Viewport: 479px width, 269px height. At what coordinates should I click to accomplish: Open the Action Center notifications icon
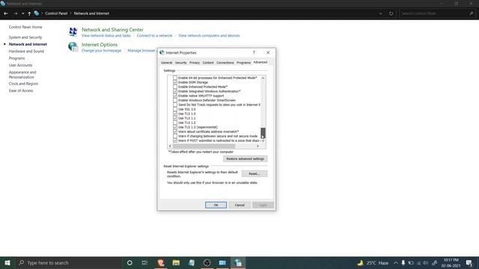pyautogui.click(x=469, y=262)
